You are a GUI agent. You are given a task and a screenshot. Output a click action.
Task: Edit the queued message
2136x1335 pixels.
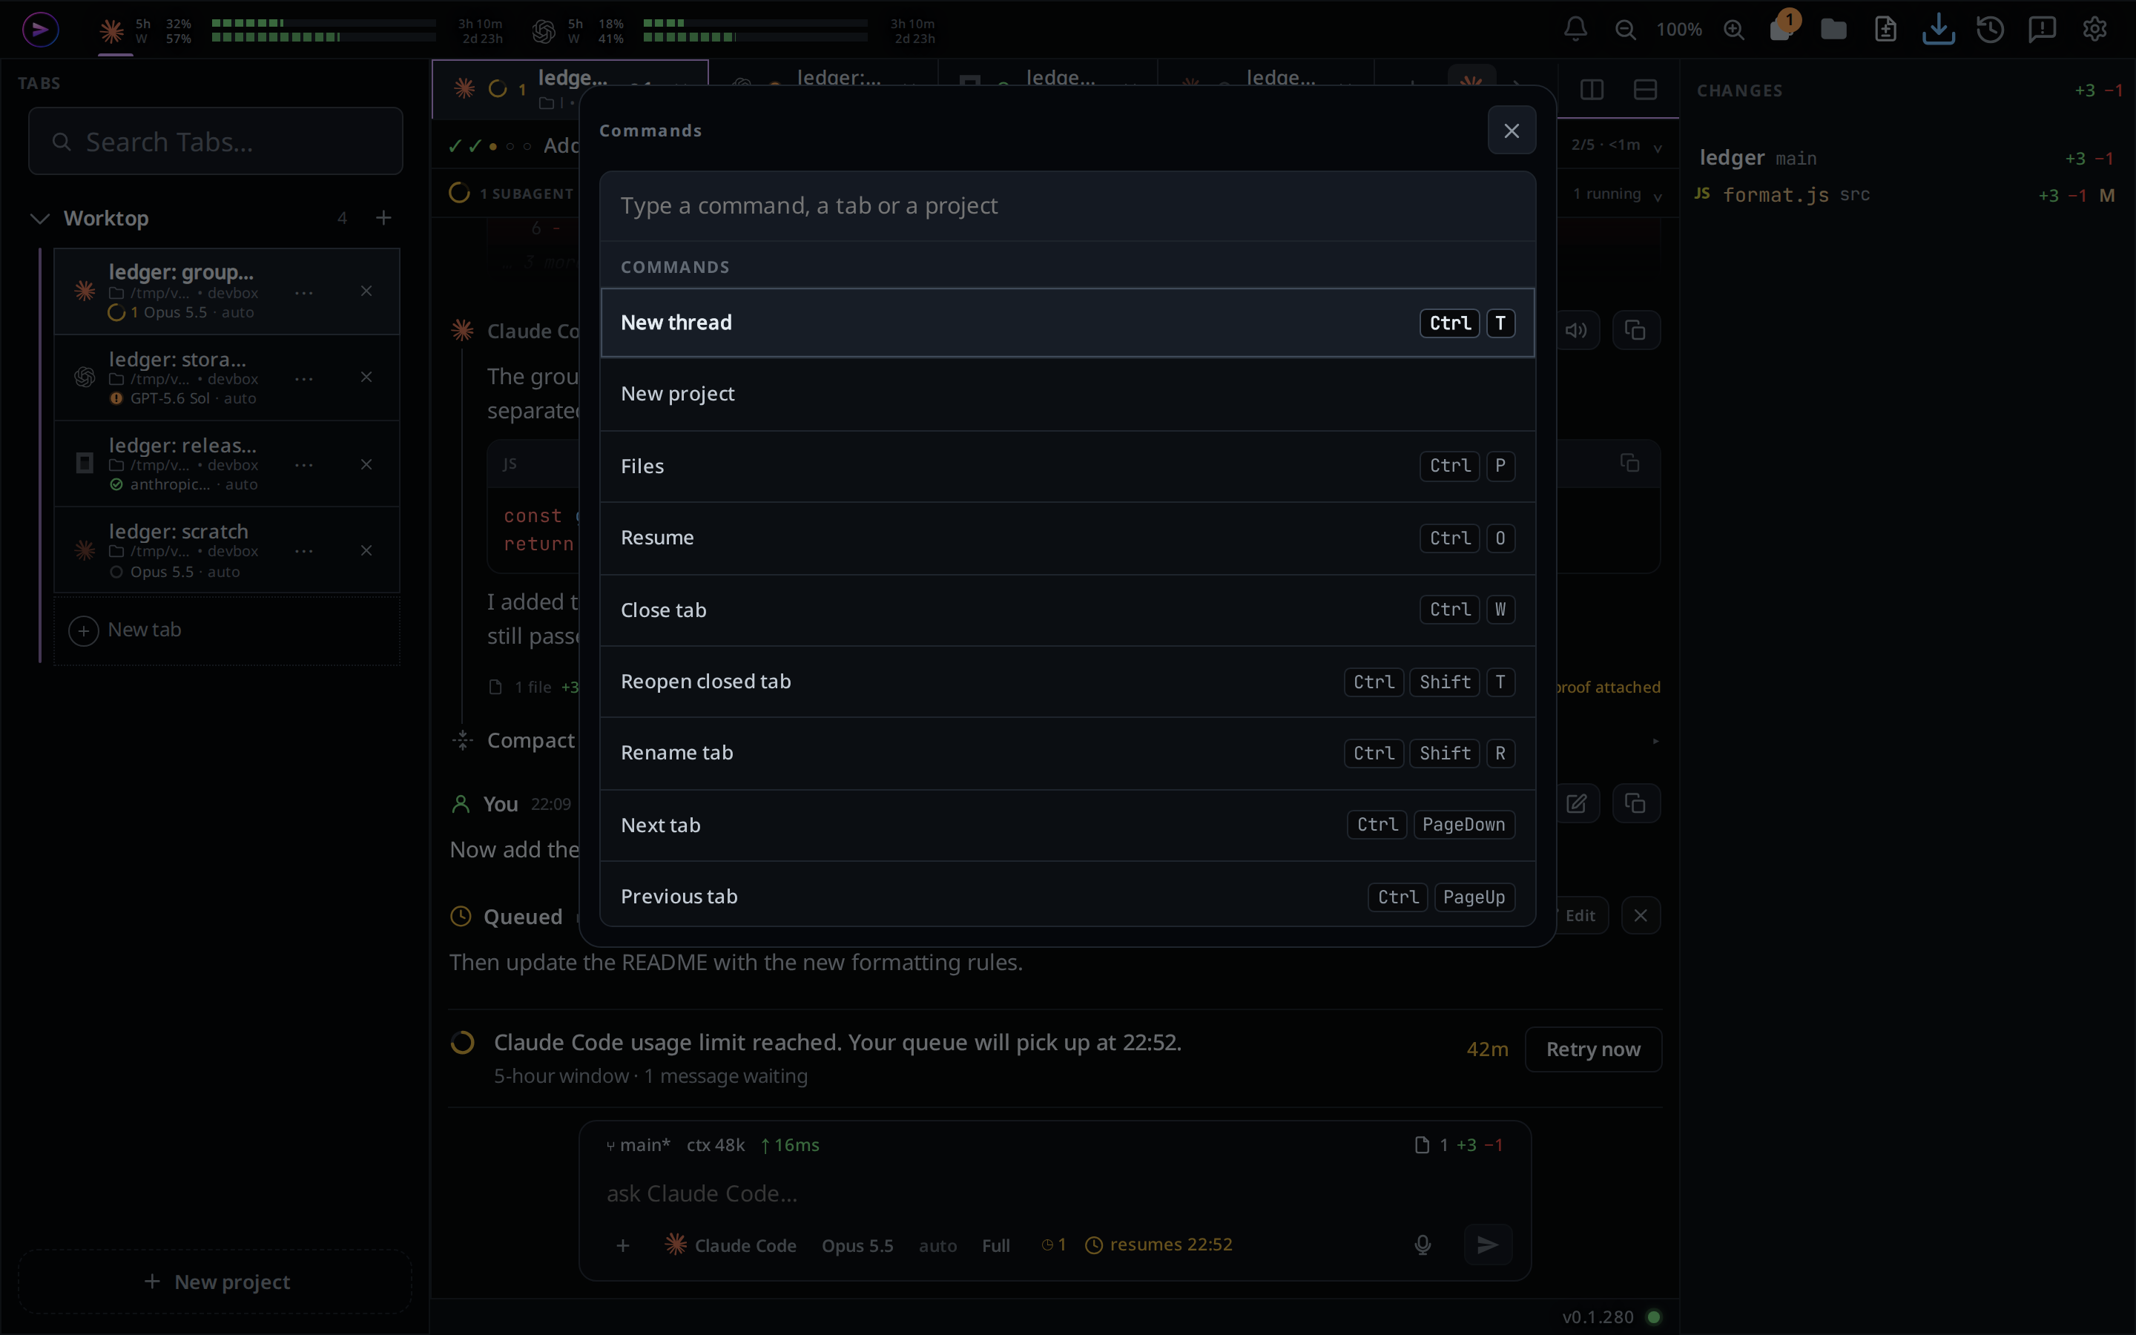[x=1579, y=916]
